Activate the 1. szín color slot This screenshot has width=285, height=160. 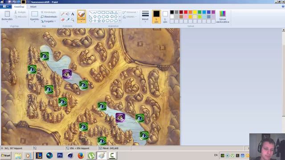tap(156, 17)
